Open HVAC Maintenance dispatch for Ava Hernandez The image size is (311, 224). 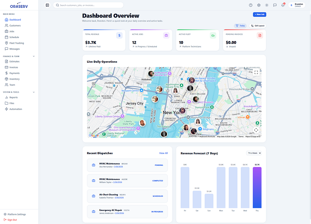(127, 165)
